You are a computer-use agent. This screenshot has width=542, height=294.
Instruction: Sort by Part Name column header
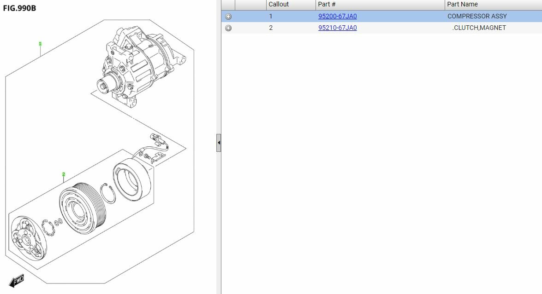coord(462,5)
